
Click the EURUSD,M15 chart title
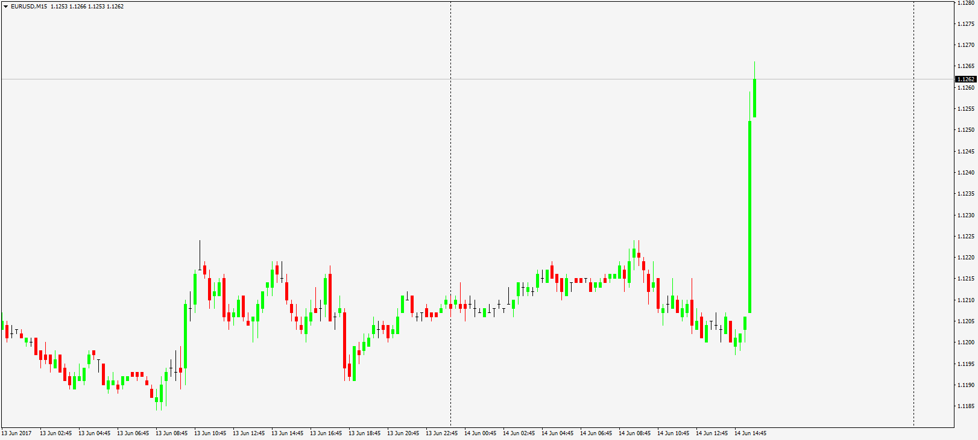[x=29, y=7]
